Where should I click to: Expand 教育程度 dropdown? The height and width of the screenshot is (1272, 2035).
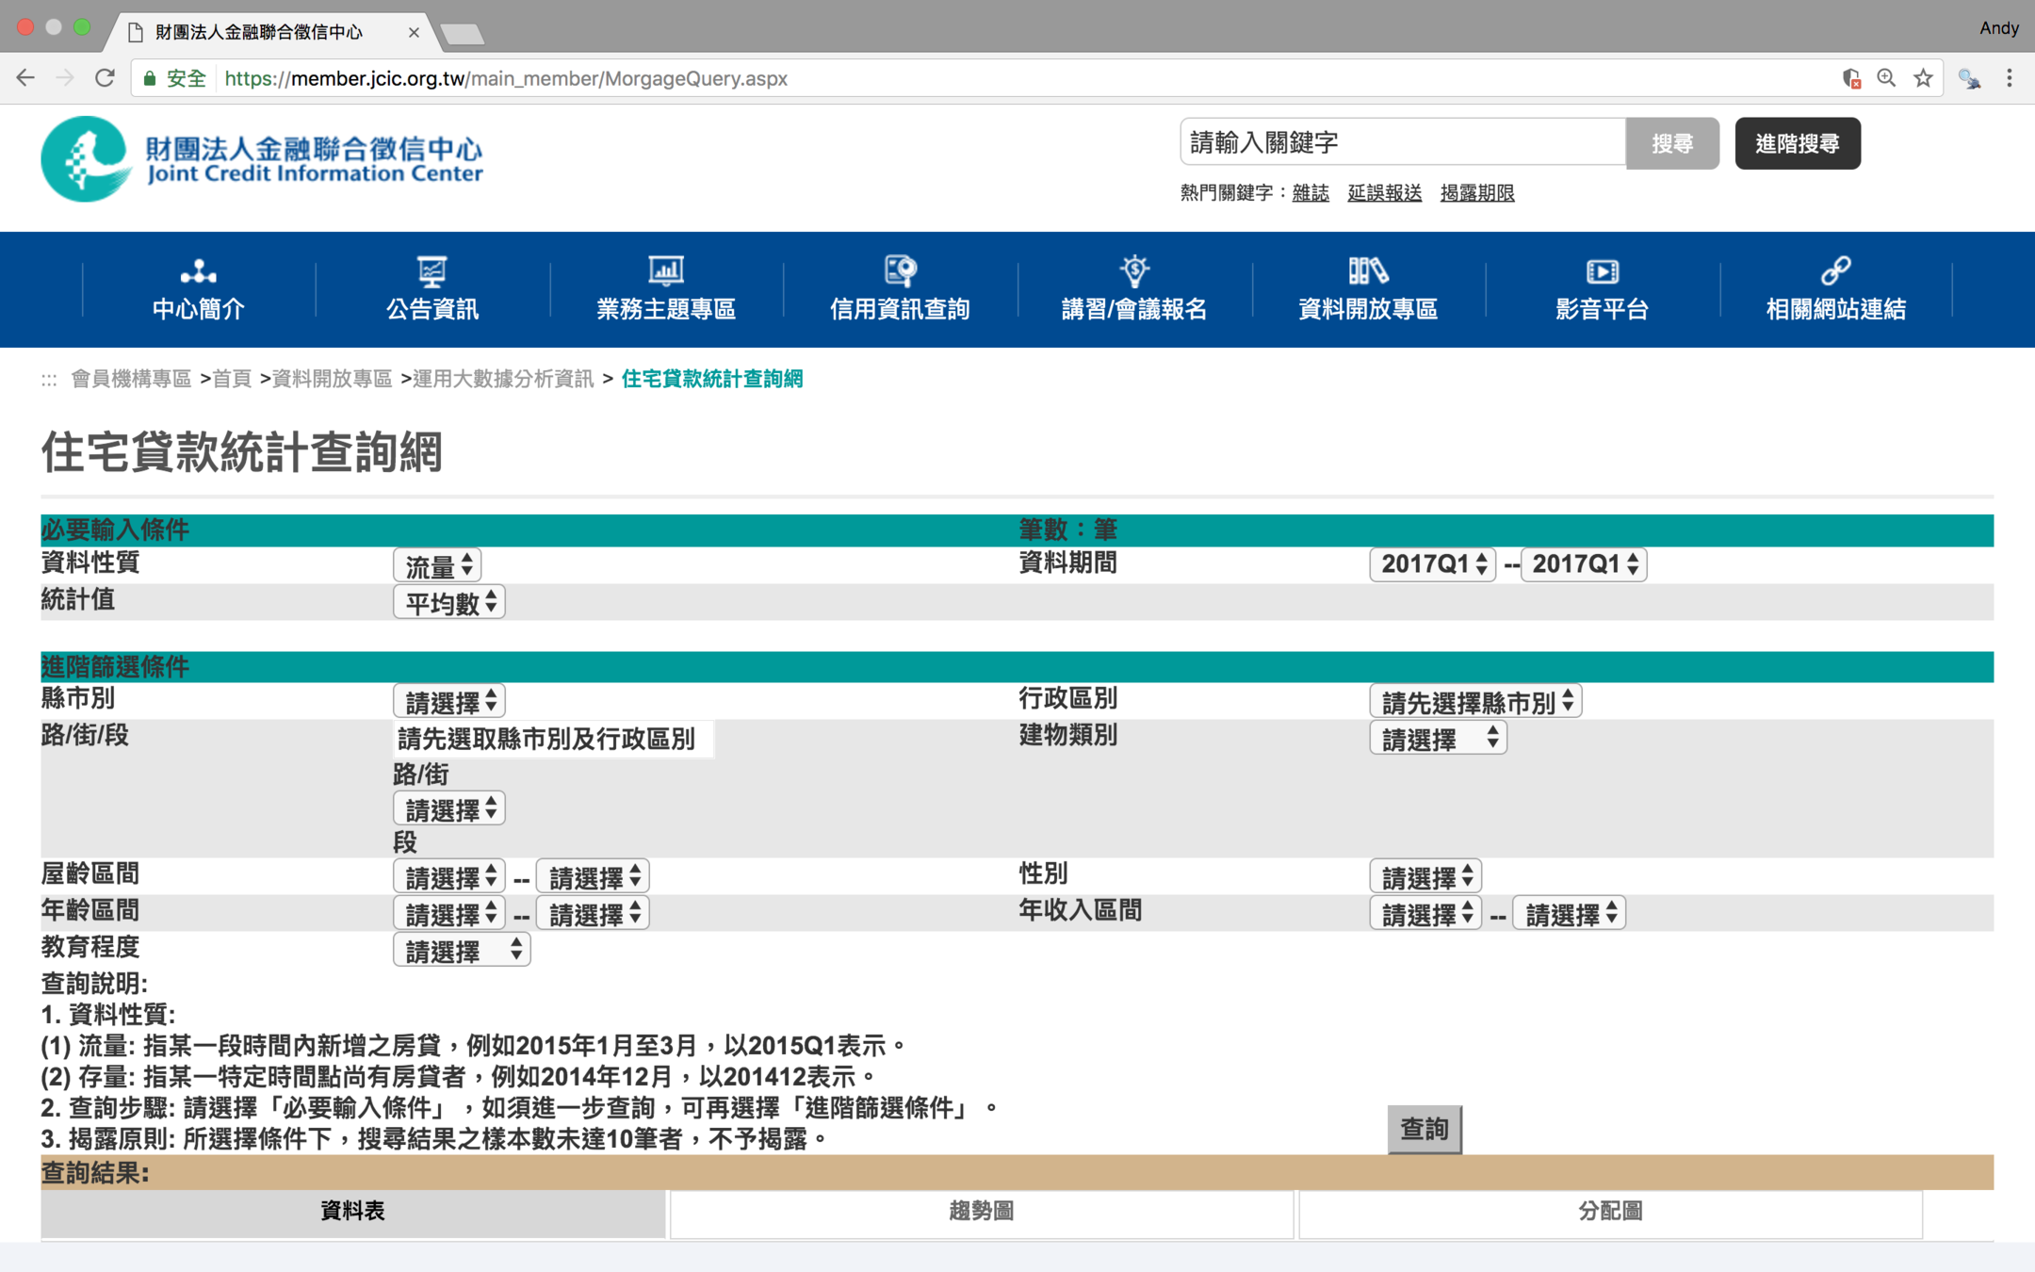[x=462, y=951]
